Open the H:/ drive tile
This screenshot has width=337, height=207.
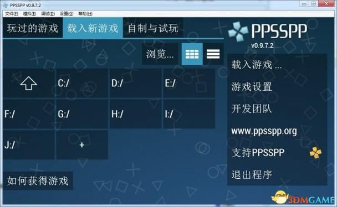pyautogui.click(x=136, y=114)
